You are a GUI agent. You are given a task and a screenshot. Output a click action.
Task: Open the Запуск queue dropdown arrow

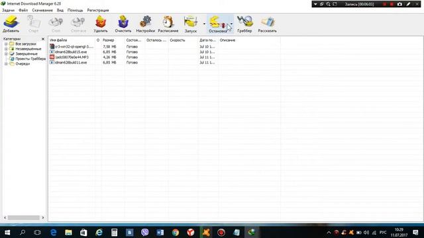204,24
